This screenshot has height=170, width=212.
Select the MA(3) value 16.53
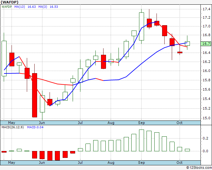pyautogui.click(x=54, y=7)
